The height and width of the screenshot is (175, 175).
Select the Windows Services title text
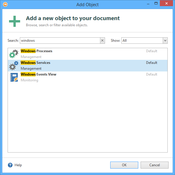(36, 63)
